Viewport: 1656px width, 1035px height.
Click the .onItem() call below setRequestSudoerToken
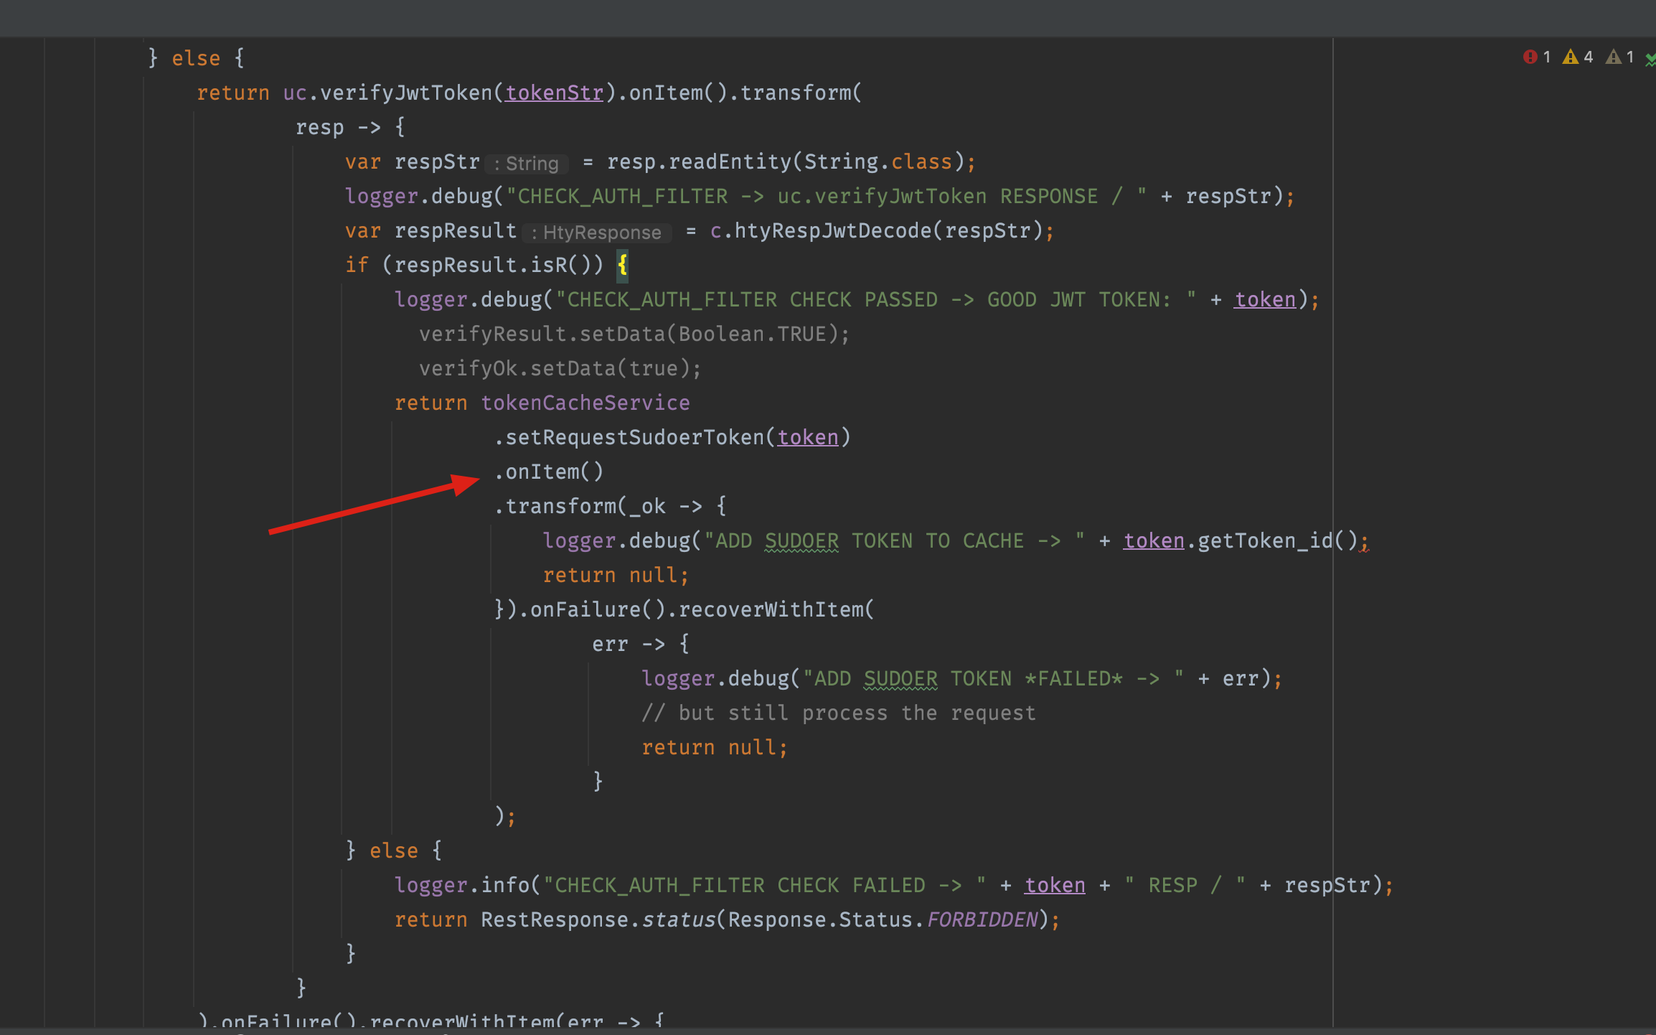point(548,472)
